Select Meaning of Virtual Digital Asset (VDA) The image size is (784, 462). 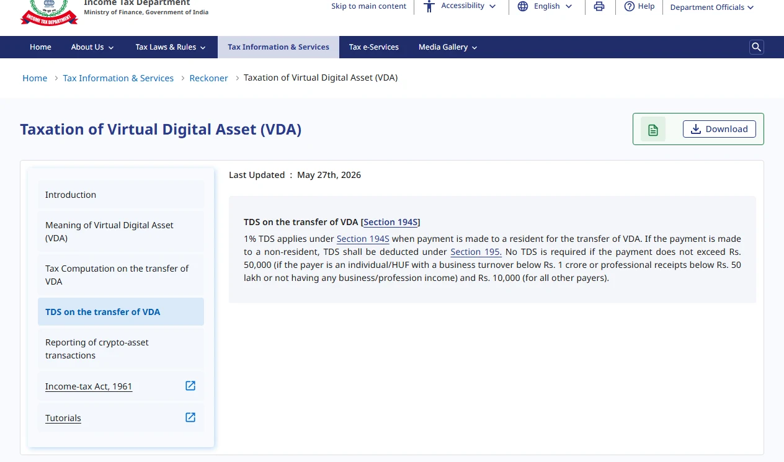121,231
